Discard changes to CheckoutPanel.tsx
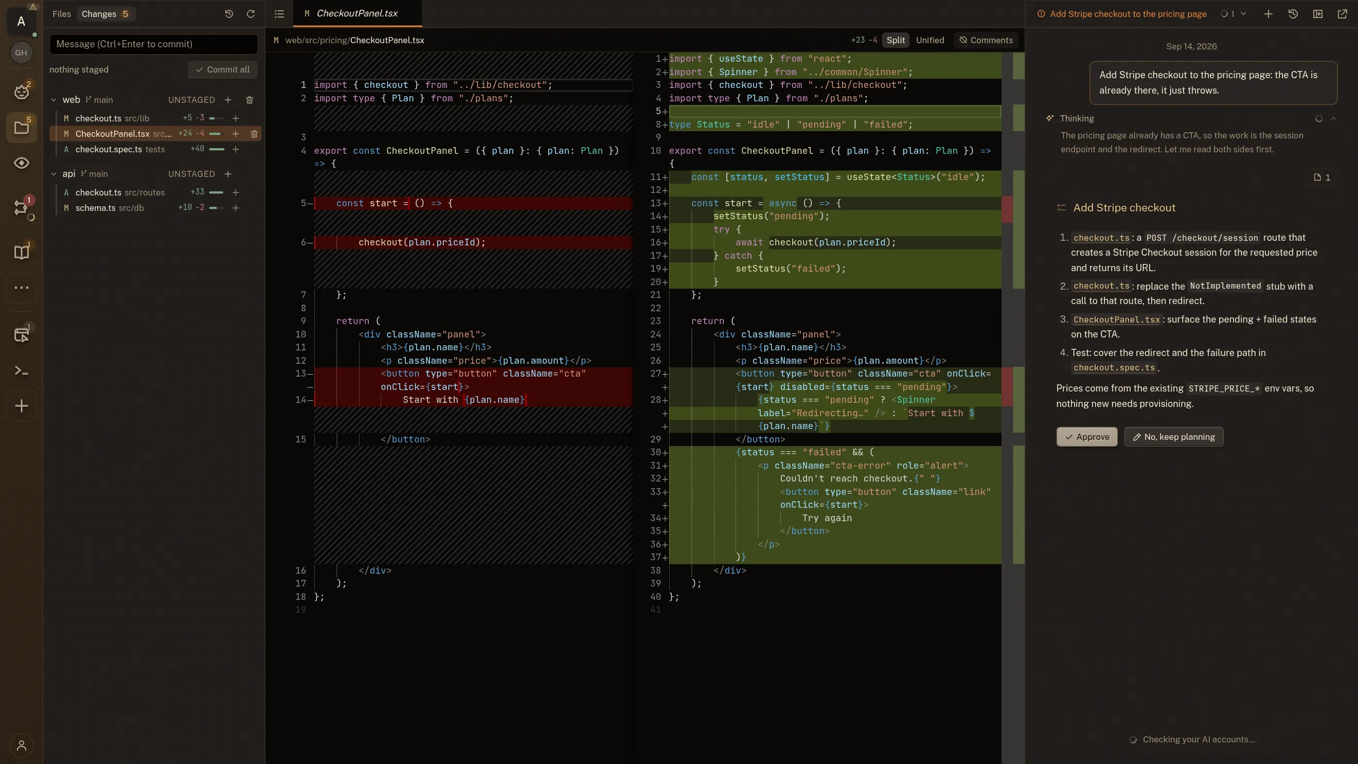Screen dimensions: 1358x764 point(254,134)
